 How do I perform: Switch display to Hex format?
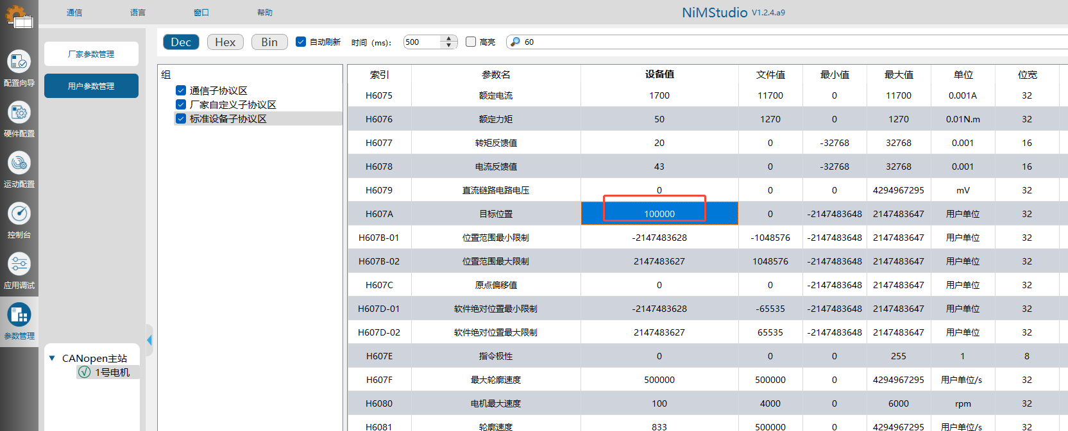point(225,42)
